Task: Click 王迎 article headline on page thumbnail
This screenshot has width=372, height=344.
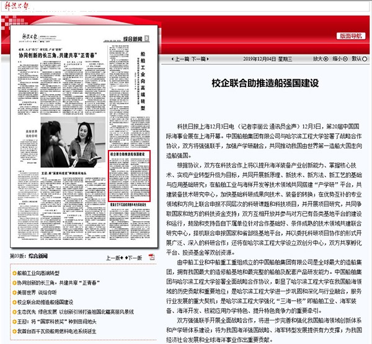Action: coord(64,174)
